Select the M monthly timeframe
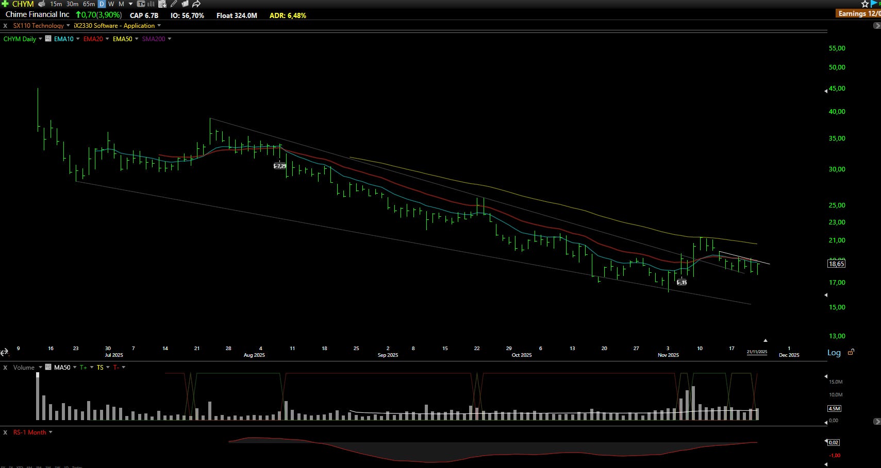This screenshot has height=468, width=881. tap(121, 4)
